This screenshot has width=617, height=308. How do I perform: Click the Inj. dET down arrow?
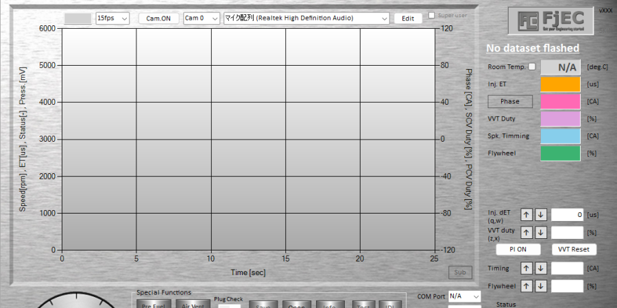click(540, 215)
